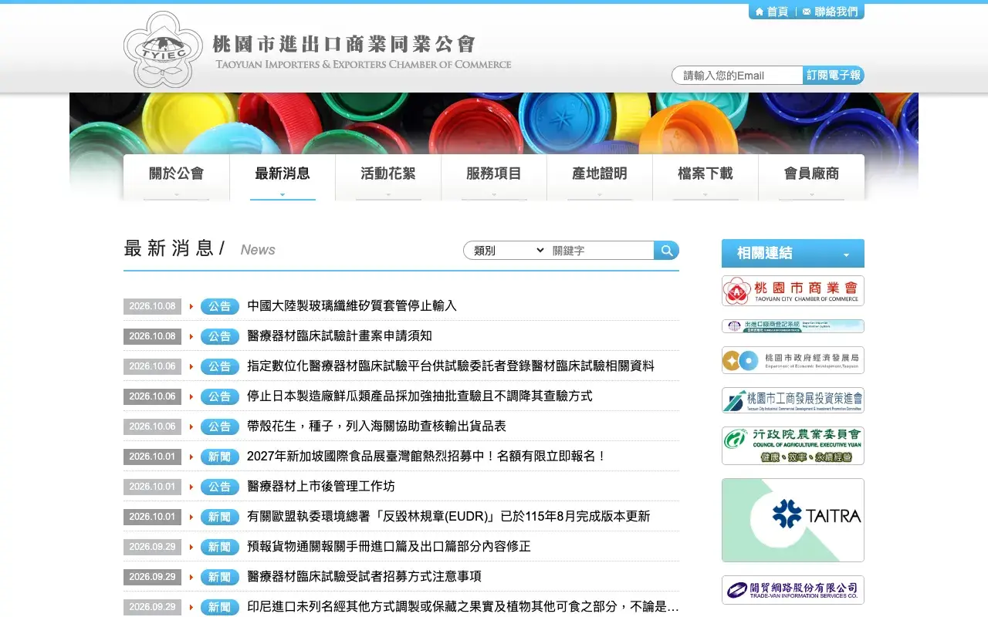This screenshot has width=988, height=617.
Task: Open the 關於公會 menu
Action: (177, 177)
